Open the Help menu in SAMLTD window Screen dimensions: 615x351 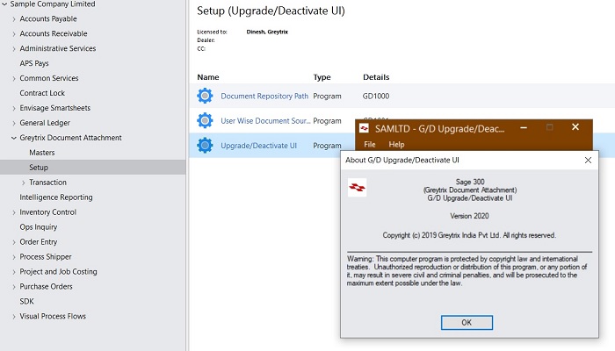tap(396, 144)
